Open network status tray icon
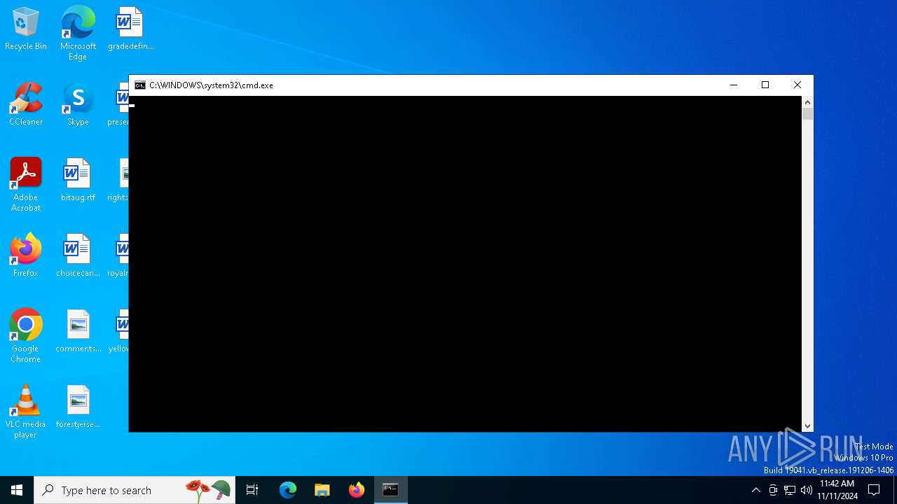897x504 pixels. (x=790, y=490)
